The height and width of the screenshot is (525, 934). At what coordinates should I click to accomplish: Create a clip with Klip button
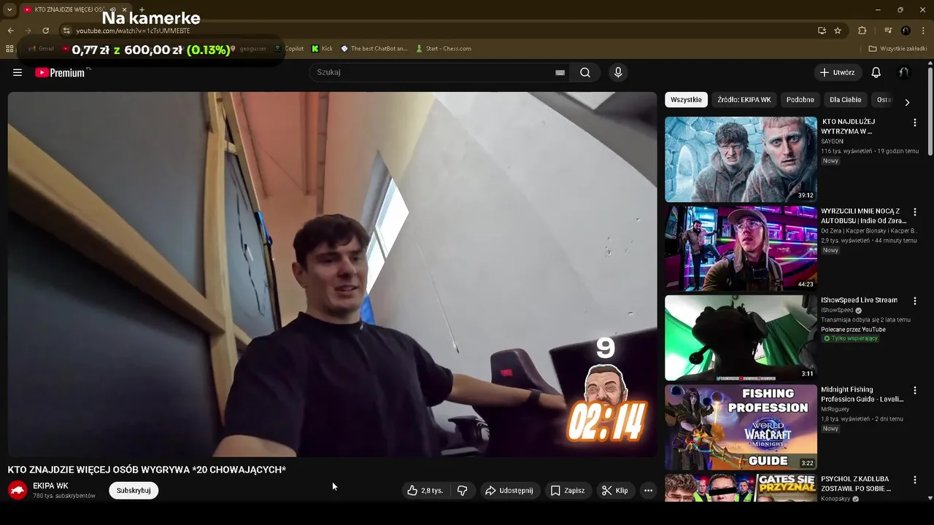pyautogui.click(x=614, y=491)
